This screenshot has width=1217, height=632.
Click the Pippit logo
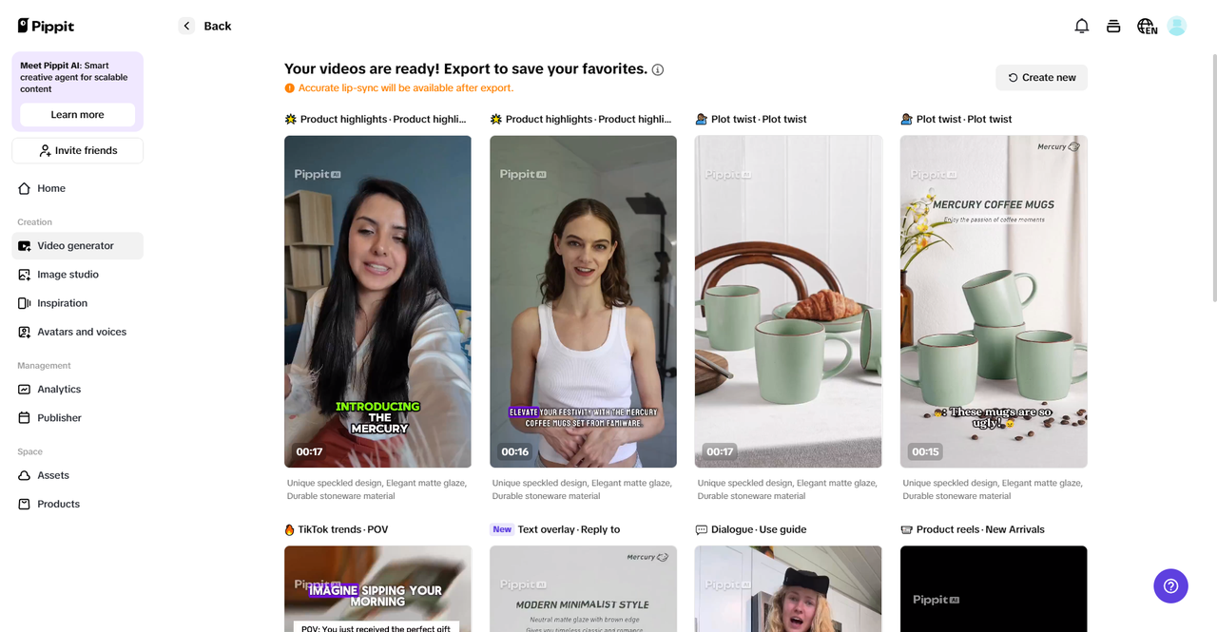pos(46,26)
